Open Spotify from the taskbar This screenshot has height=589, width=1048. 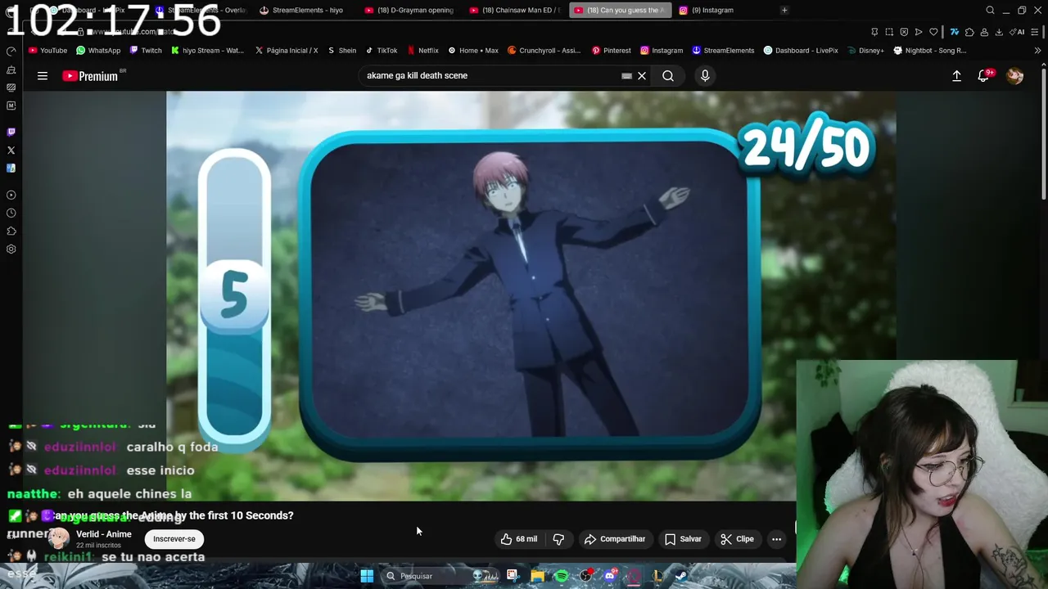(562, 576)
